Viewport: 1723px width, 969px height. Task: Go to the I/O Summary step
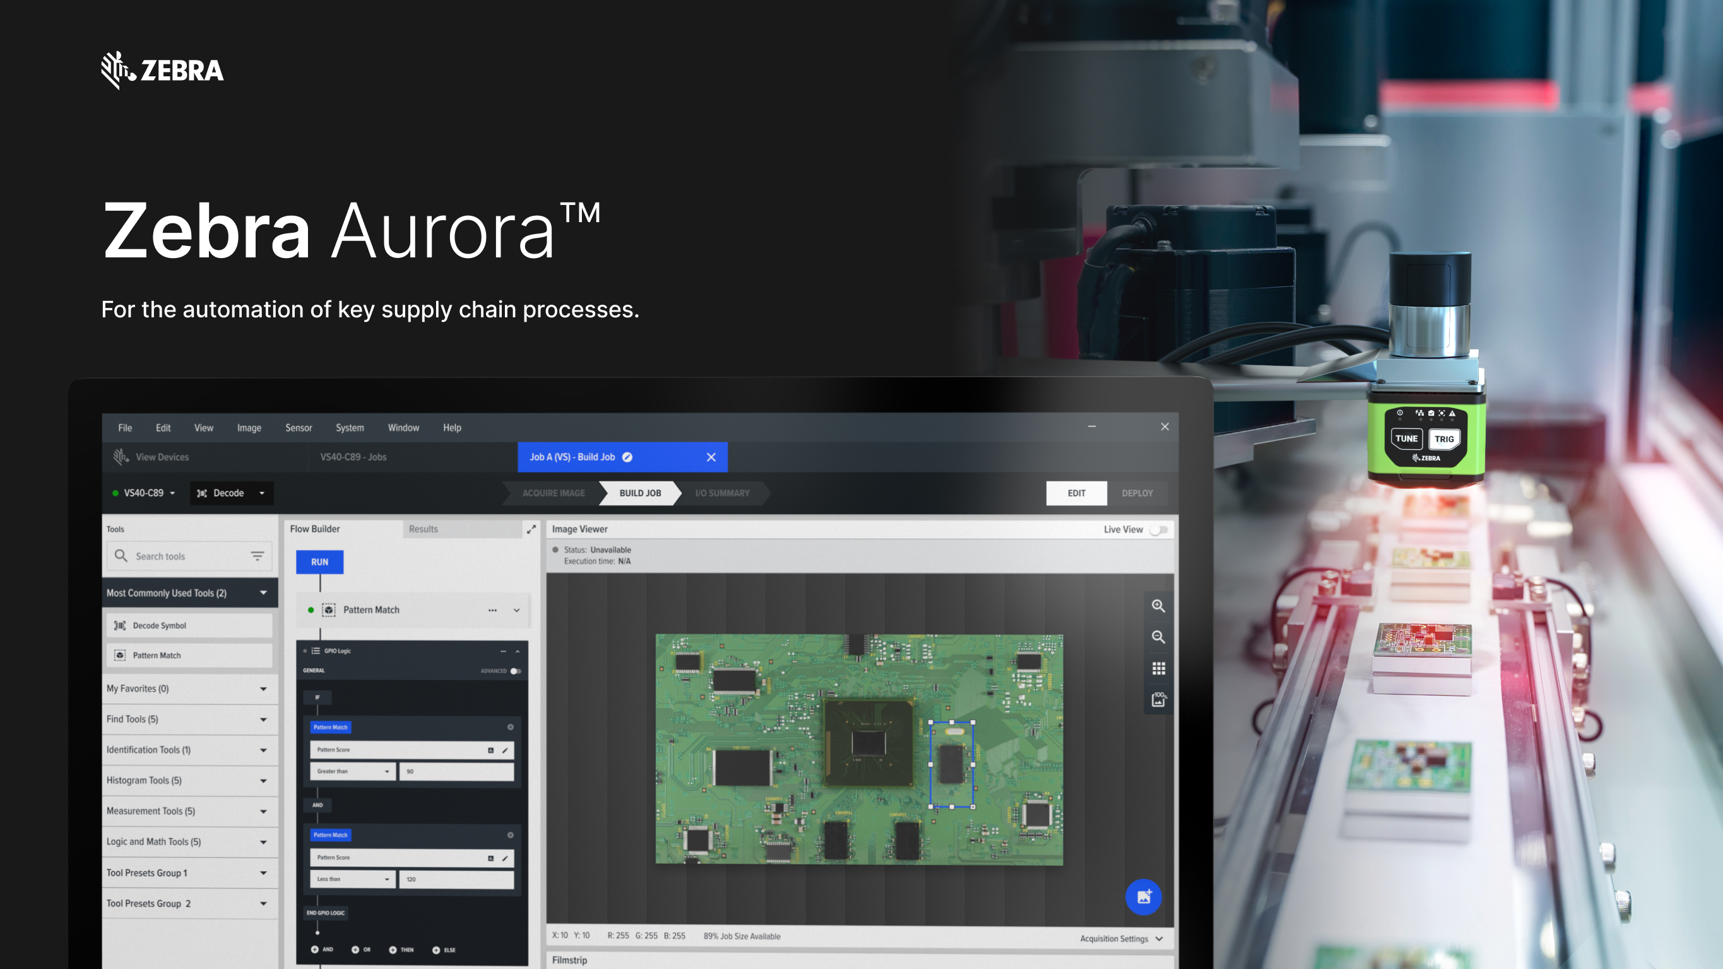(723, 493)
